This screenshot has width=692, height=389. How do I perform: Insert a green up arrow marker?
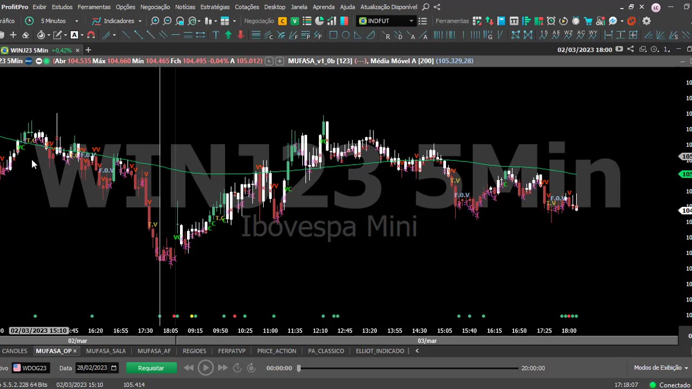point(228,35)
